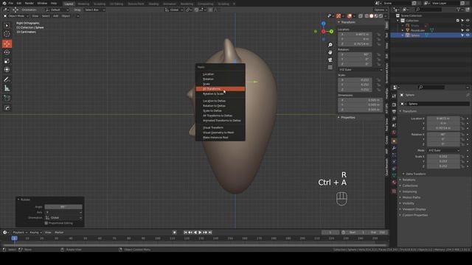
Task: Expand the Viewport Display section
Action: pos(414,209)
